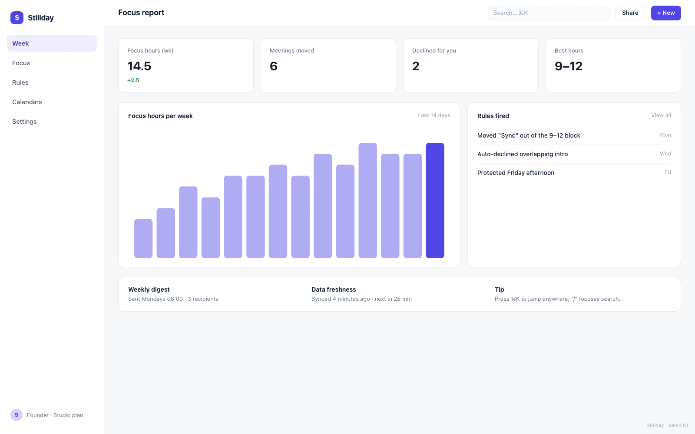Click the Search input field
Screen dimensions: 695x434
point(548,13)
